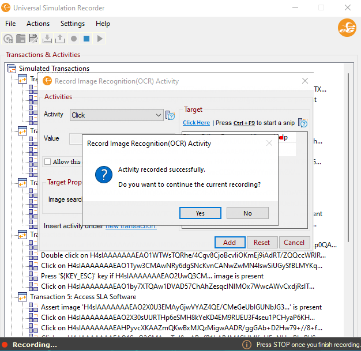Click the help icon beside snip instructions
Screen dimensions: 361x351
coord(303,123)
